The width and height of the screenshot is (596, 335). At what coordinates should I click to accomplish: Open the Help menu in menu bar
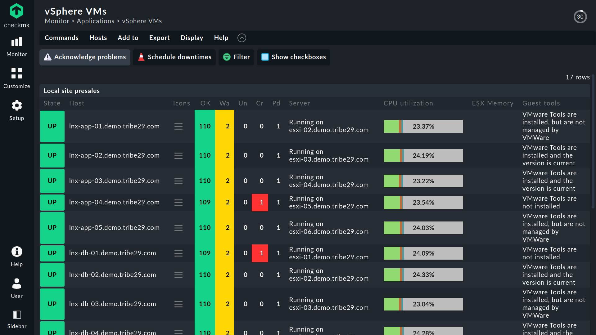click(x=221, y=38)
